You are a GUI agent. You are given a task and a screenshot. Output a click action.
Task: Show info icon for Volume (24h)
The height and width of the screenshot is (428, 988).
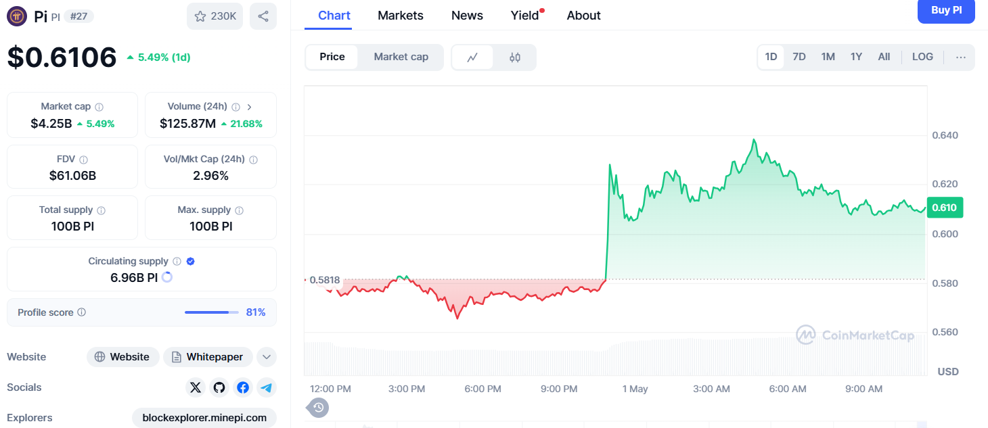pos(236,107)
